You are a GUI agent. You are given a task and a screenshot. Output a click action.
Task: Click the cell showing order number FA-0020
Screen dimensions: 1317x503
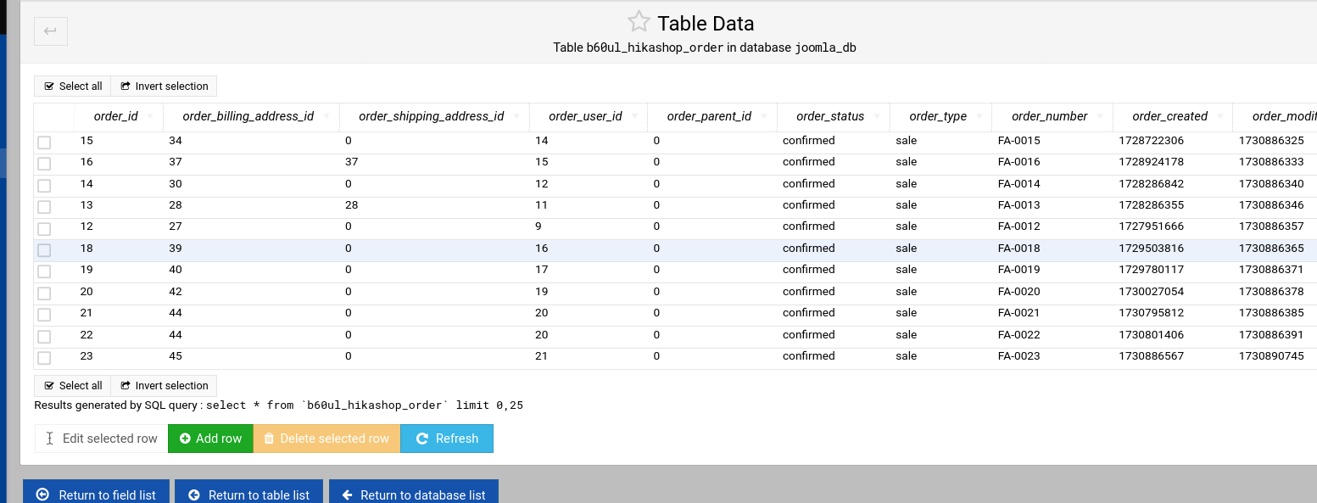tap(1018, 292)
